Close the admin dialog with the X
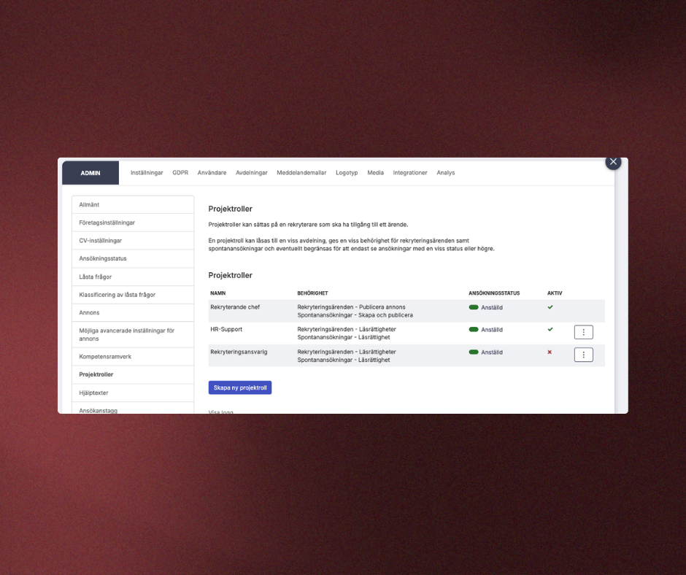The height and width of the screenshot is (575, 686). (x=613, y=162)
